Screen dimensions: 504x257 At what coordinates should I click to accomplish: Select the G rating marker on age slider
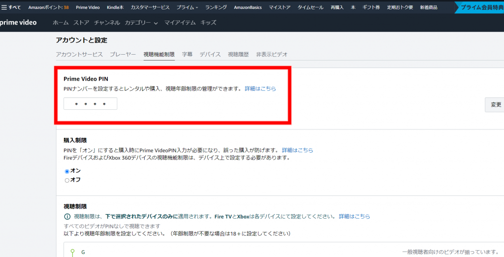(x=72, y=252)
